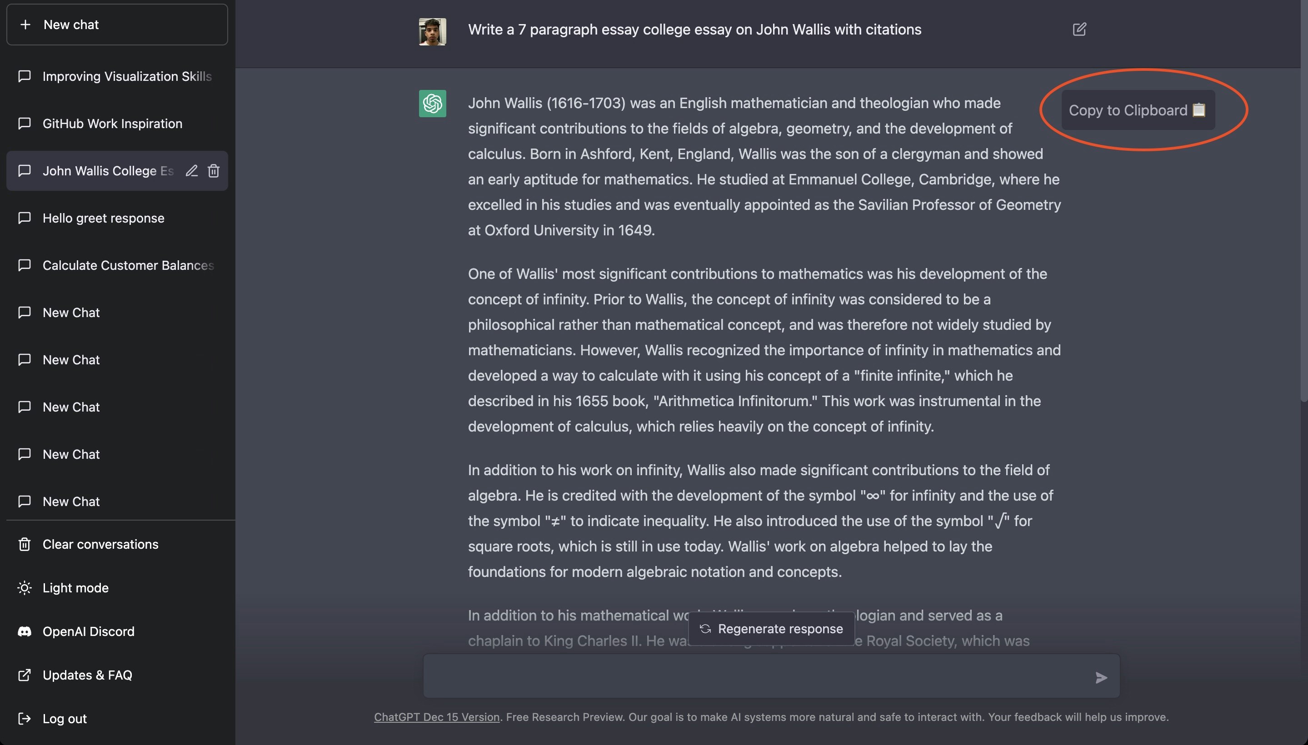Image resolution: width=1308 pixels, height=745 pixels.
Task: Copy response with Copy to Clipboard button
Action: [x=1138, y=110]
